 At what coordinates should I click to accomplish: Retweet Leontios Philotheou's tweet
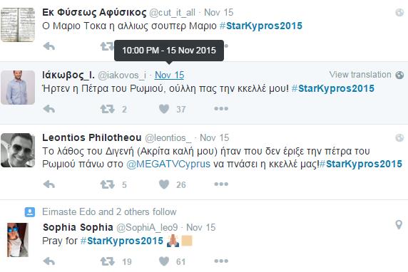(108, 184)
